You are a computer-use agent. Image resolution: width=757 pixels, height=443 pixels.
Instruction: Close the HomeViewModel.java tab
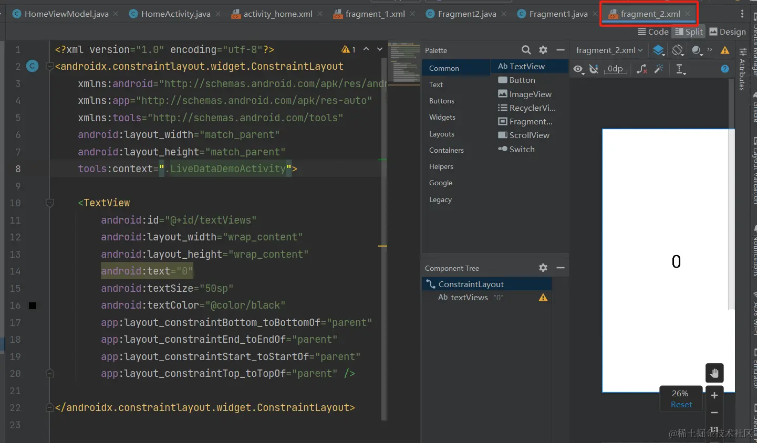click(116, 14)
